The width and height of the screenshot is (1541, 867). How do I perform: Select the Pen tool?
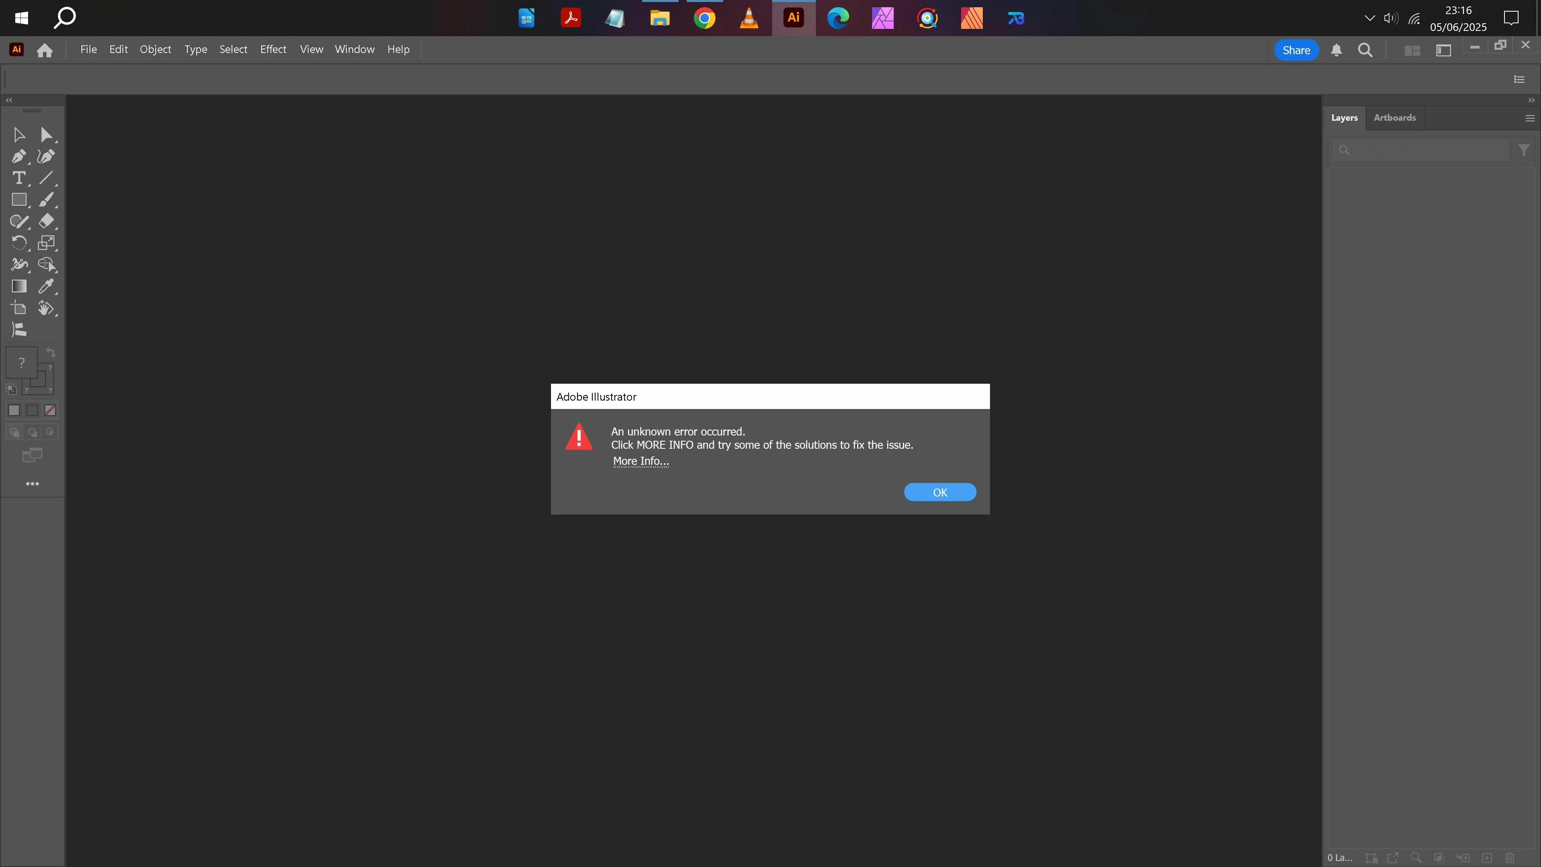point(18,157)
